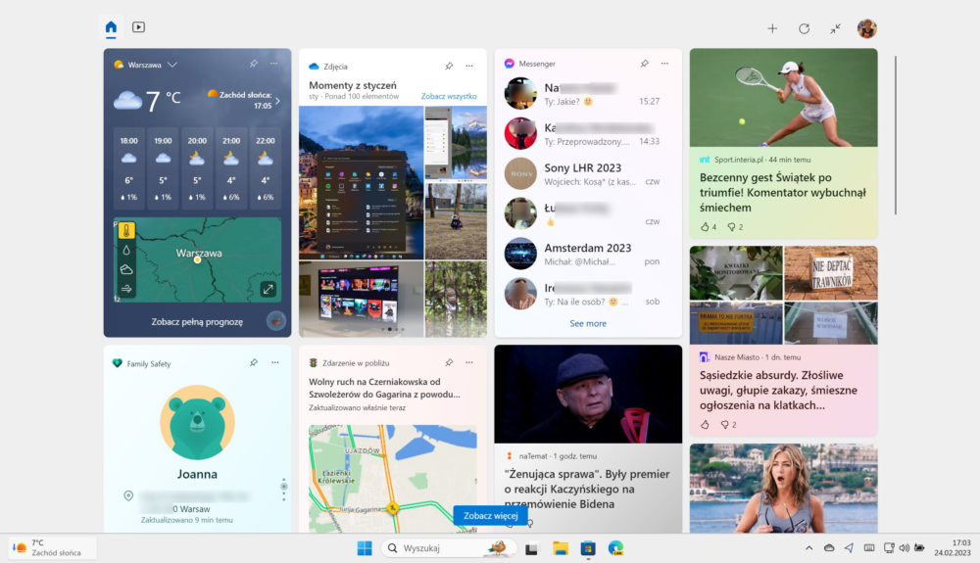Select wind map layer
The width and height of the screenshot is (980, 563).
click(x=126, y=289)
